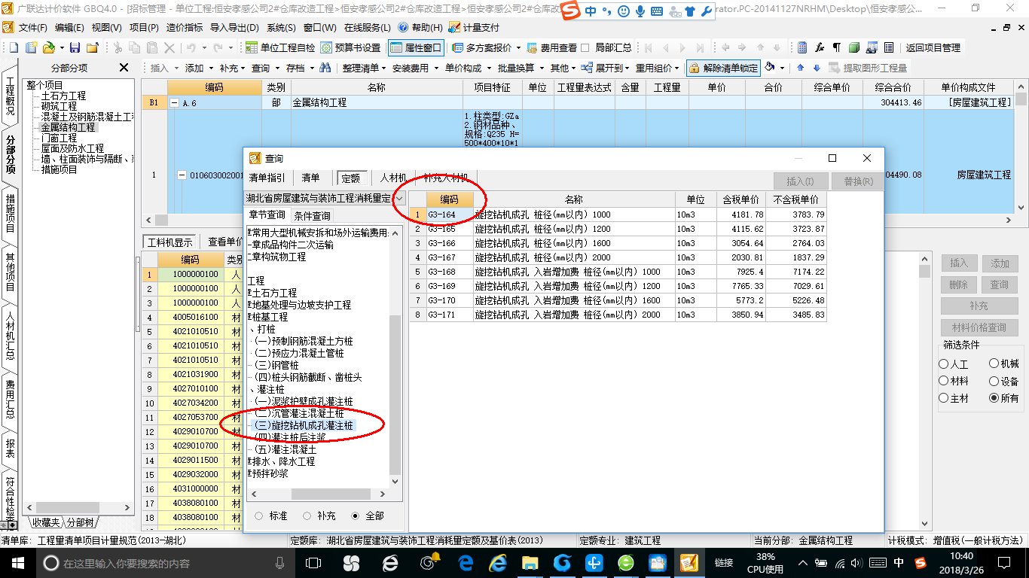Open 计量支付 in the menu bar

coord(474,28)
